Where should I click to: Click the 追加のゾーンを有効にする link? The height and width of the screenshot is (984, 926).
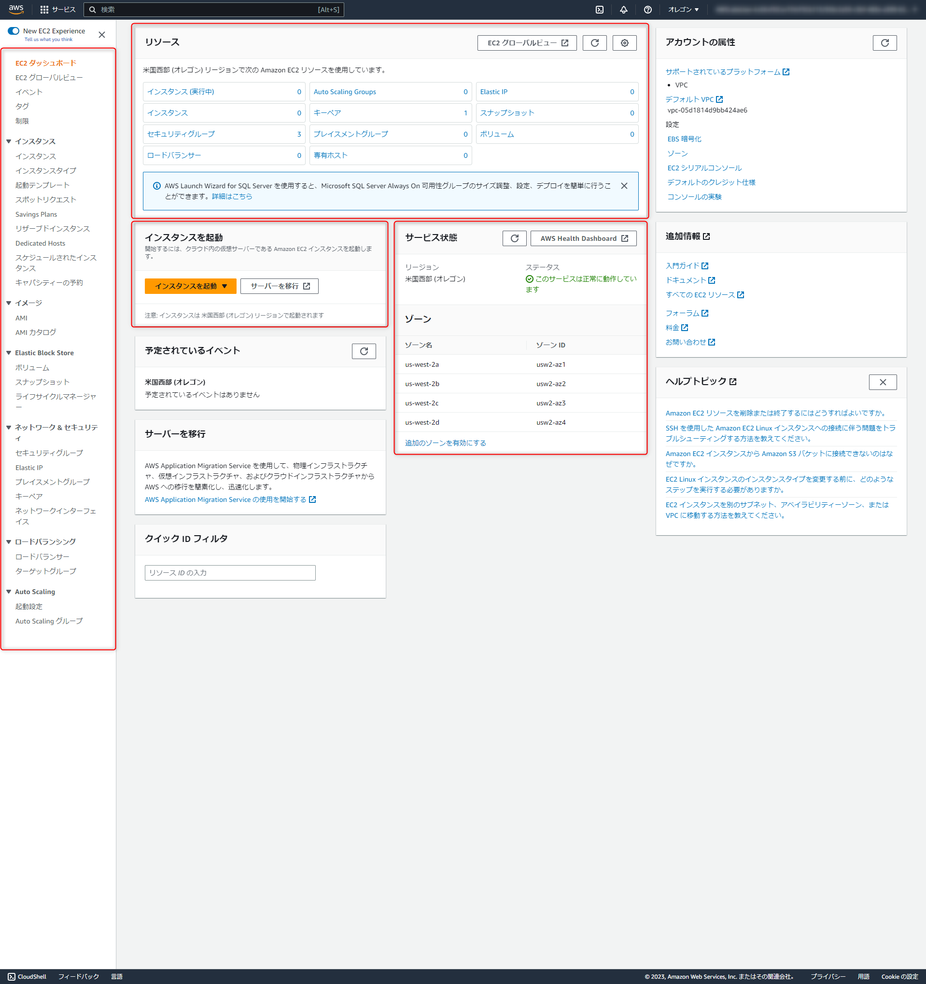point(445,443)
